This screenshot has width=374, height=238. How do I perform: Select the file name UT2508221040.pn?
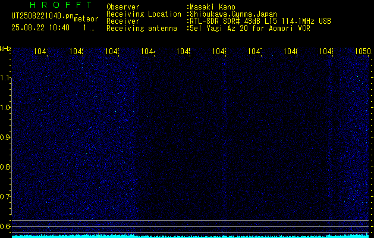(x=43, y=16)
